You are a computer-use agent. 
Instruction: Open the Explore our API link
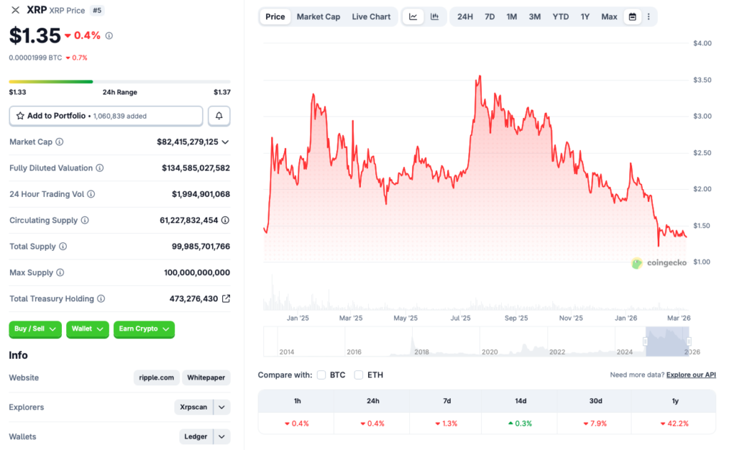[x=691, y=375]
